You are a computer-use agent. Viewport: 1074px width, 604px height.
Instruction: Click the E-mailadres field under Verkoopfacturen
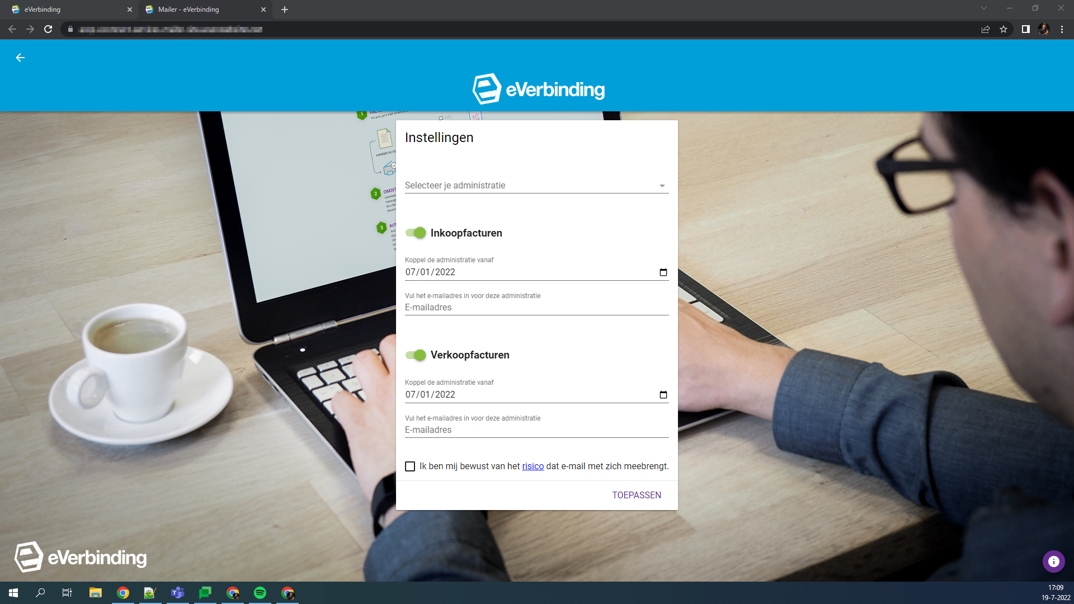point(536,430)
